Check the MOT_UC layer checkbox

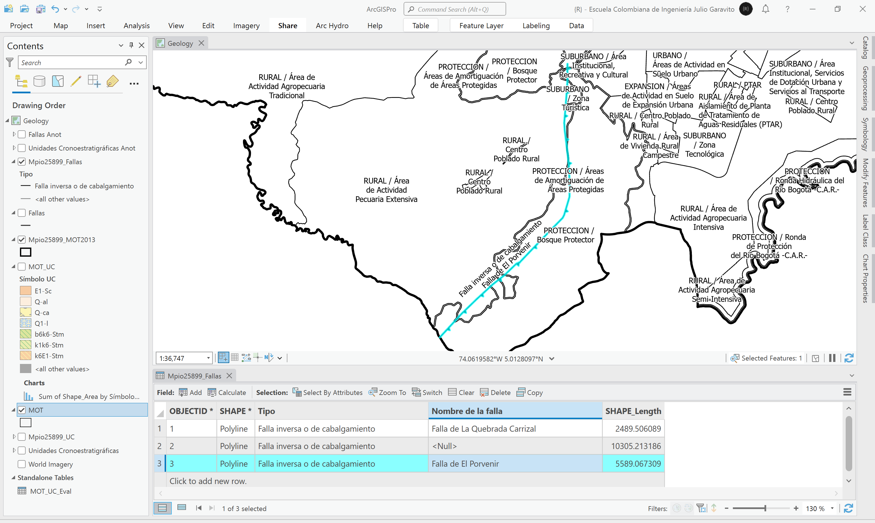pyautogui.click(x=22, y=267)
